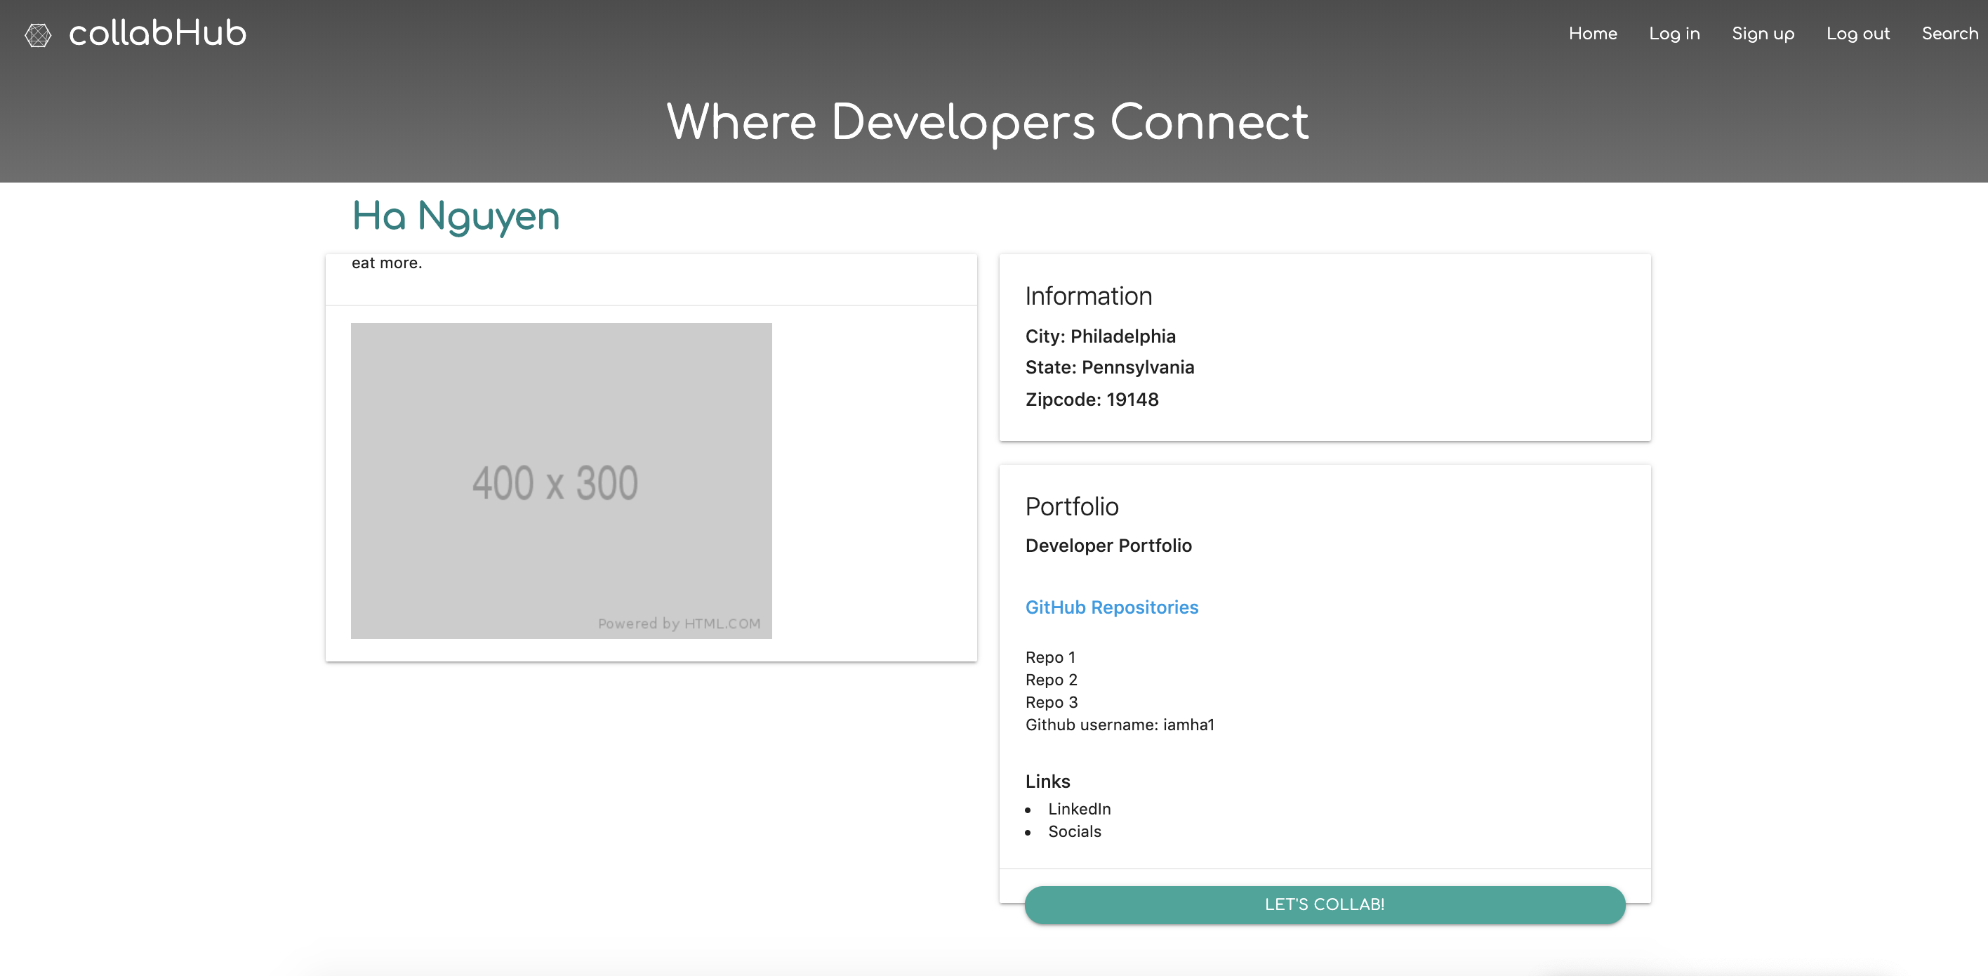
Task: Open the Home nav link
Action: 1592,33
